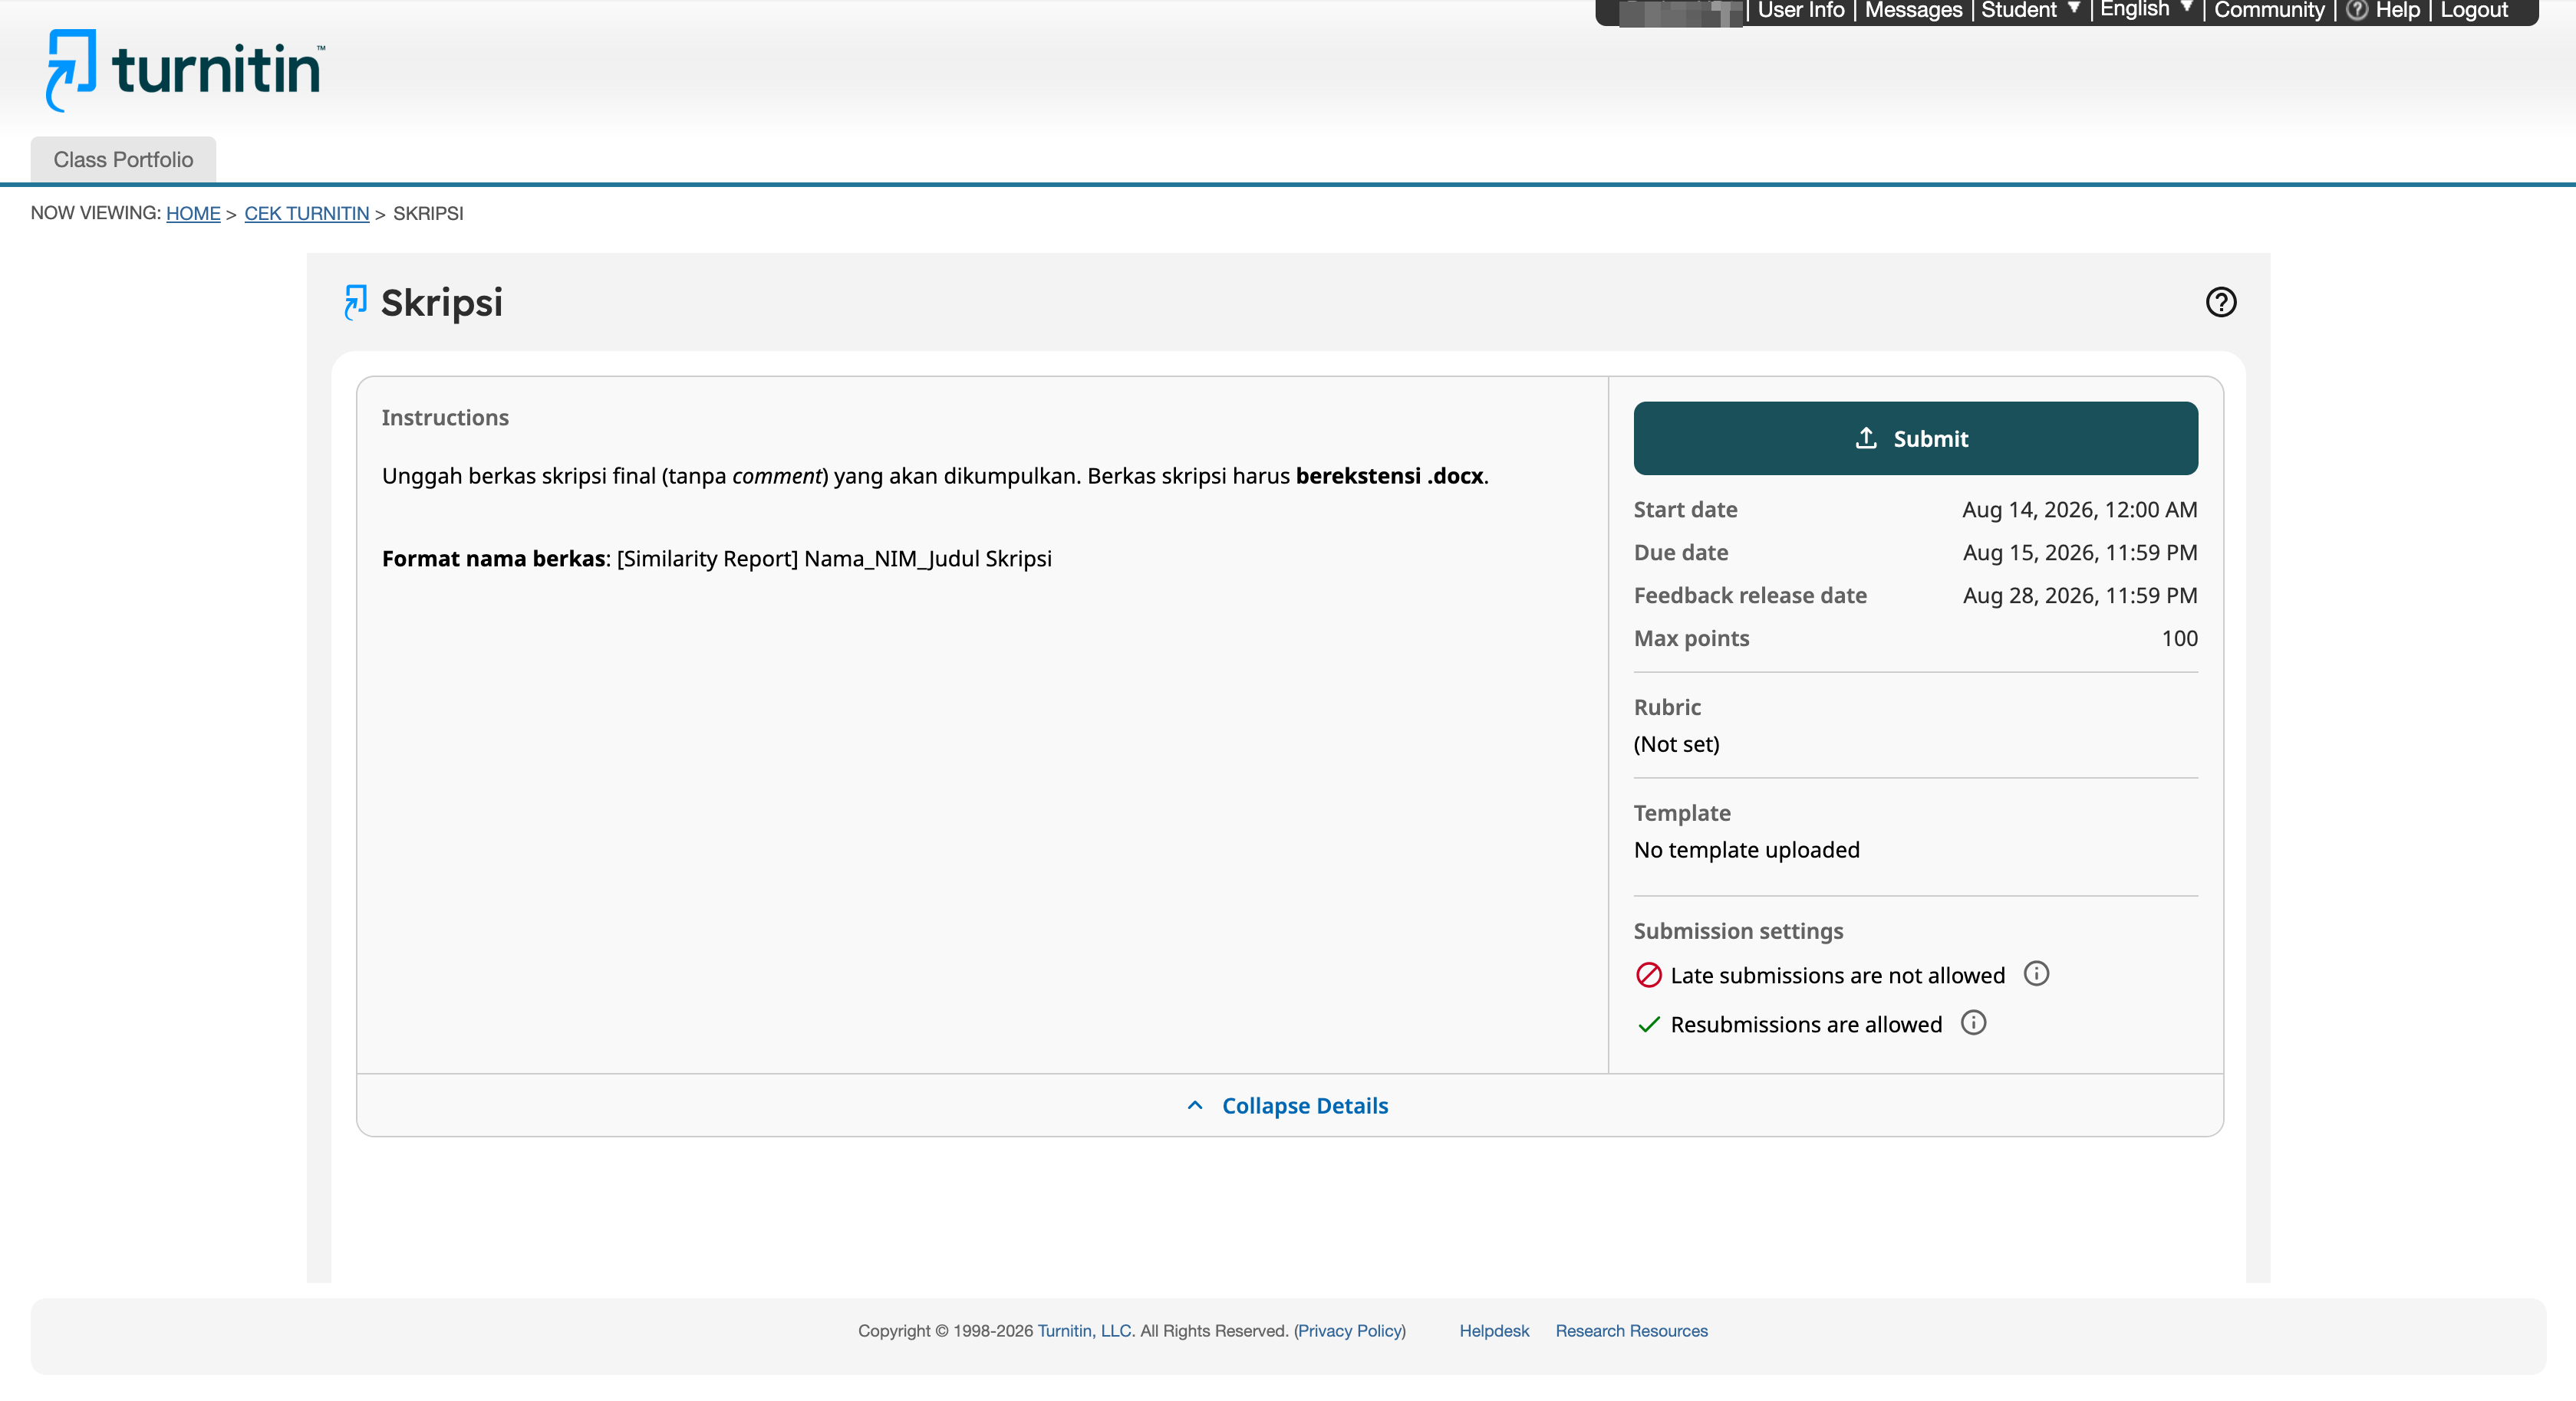The image size is (2576, 1401).
Task: Collapse Details of the assignment
Action: pos(1288,1105)
